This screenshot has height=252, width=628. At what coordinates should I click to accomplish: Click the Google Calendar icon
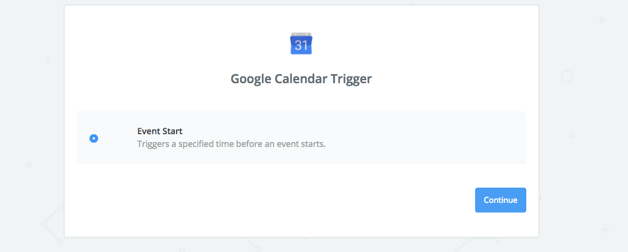301,43
